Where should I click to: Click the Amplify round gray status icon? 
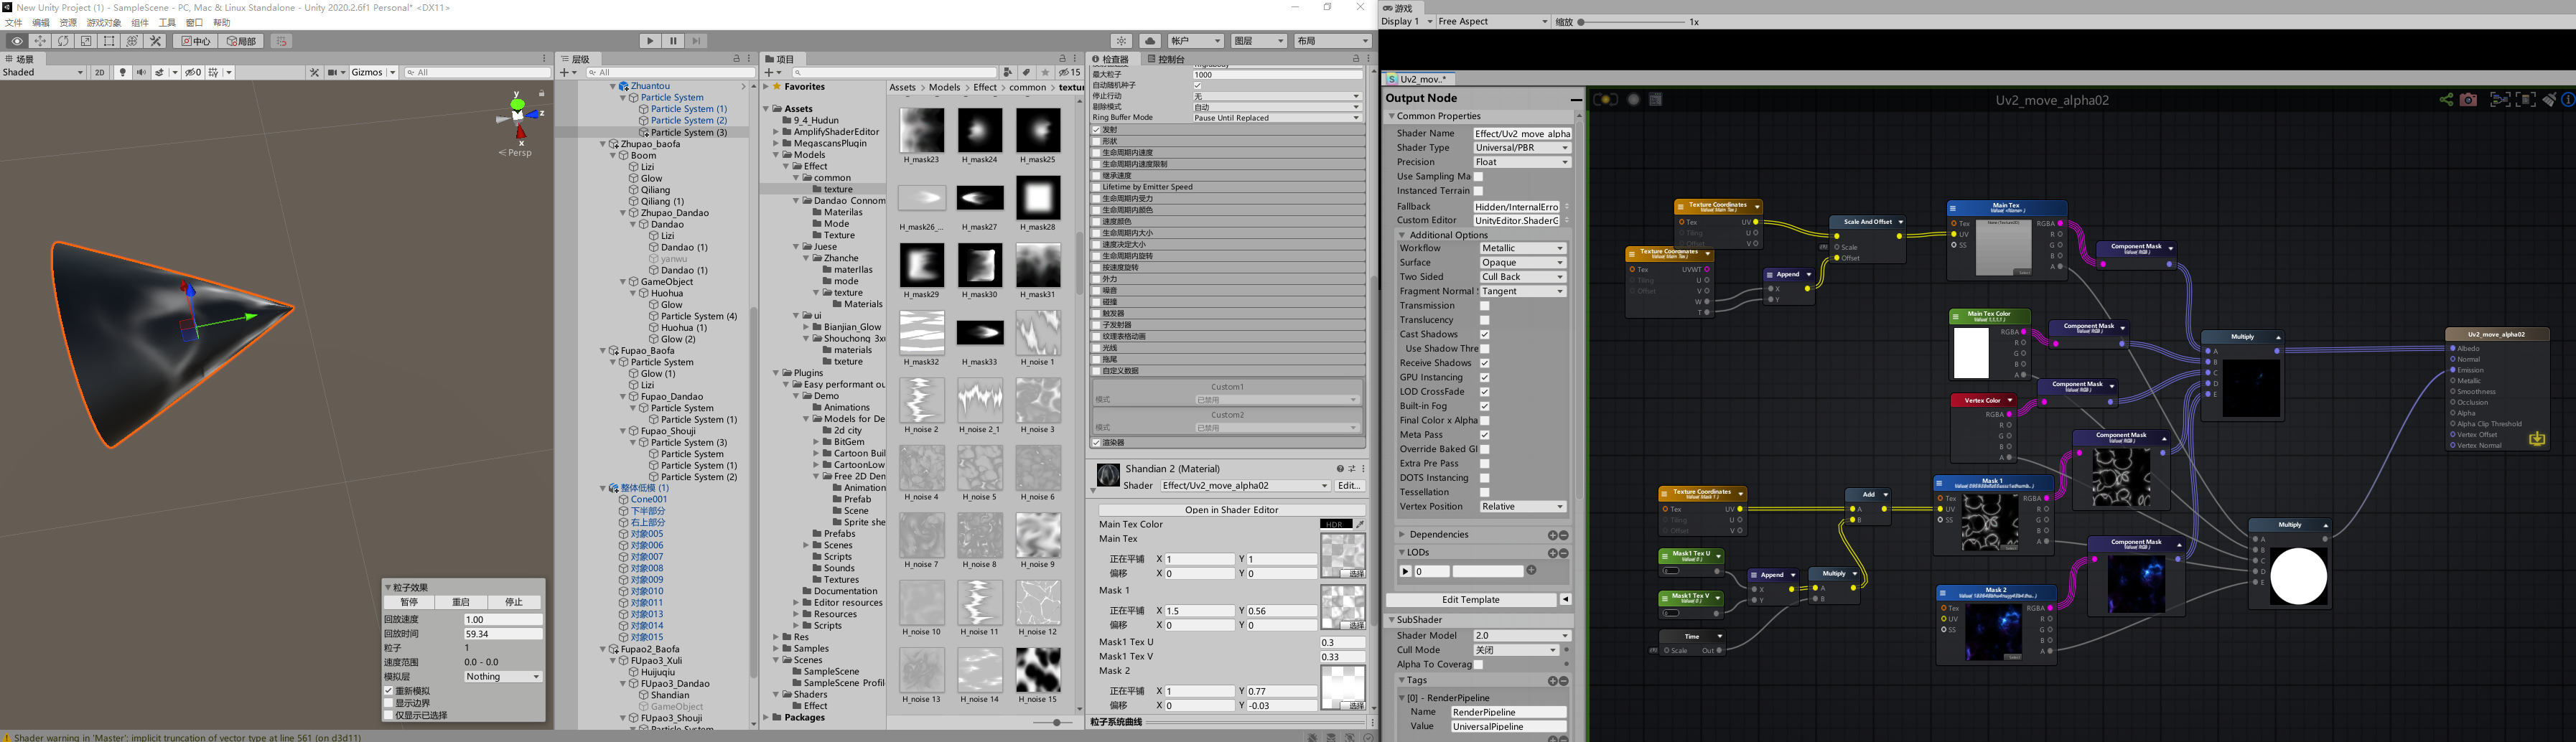[1633, 99]
